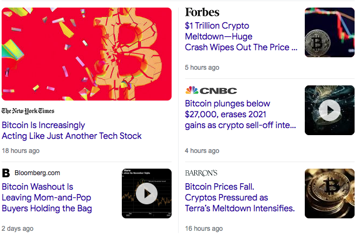This screenshot has height=247, width=360.
Task: Open Barron's gold Bitcoin coins thumbnail
Action: coord(329,193)
